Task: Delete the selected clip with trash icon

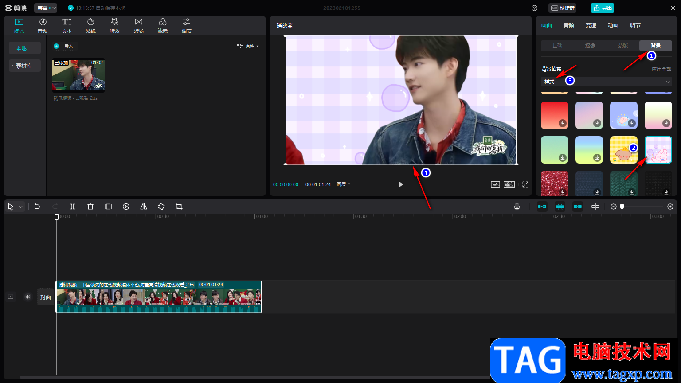Action: pyautogui.click(x=90, y=207)
